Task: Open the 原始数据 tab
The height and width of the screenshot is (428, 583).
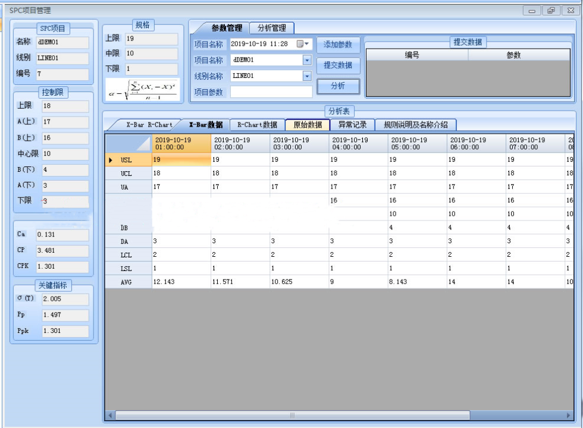Action: (x=308, y=125)
